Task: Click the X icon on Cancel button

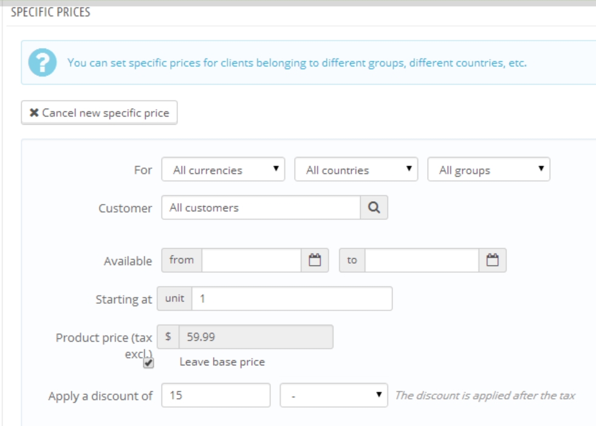Action: 34,112
